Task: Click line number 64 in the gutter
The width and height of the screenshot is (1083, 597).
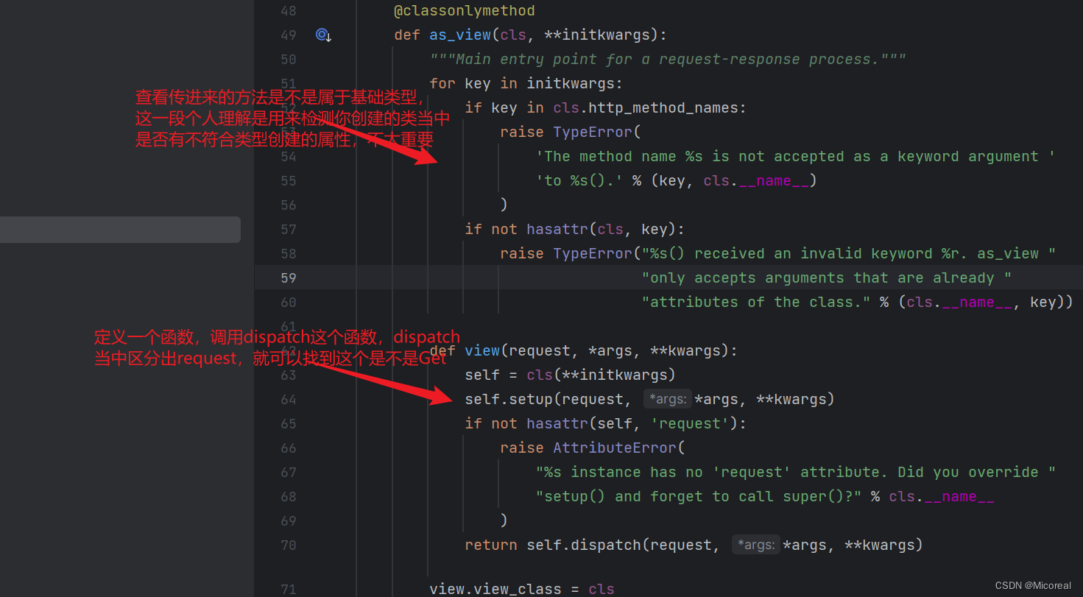Action: pyautogui.click(x=289, y=399)
